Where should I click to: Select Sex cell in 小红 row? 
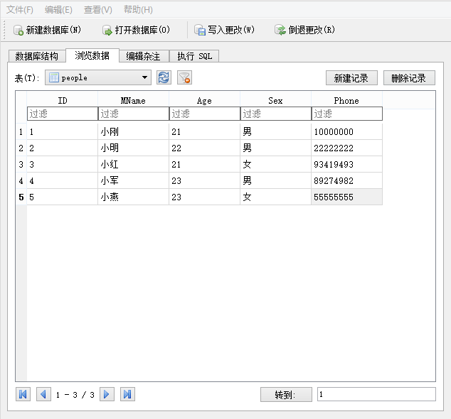[x=275, y=165]
